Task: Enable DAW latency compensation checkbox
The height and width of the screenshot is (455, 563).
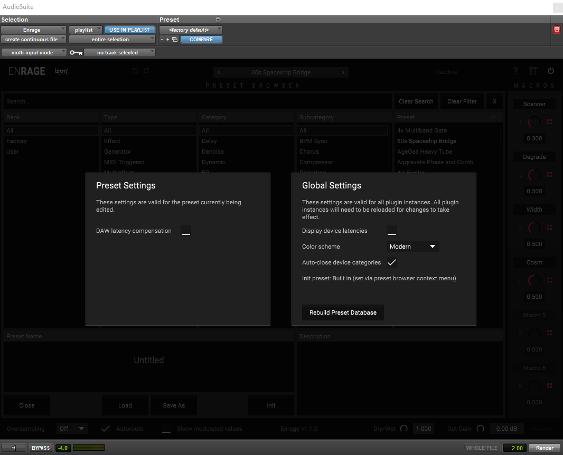Action: point(185,231)
